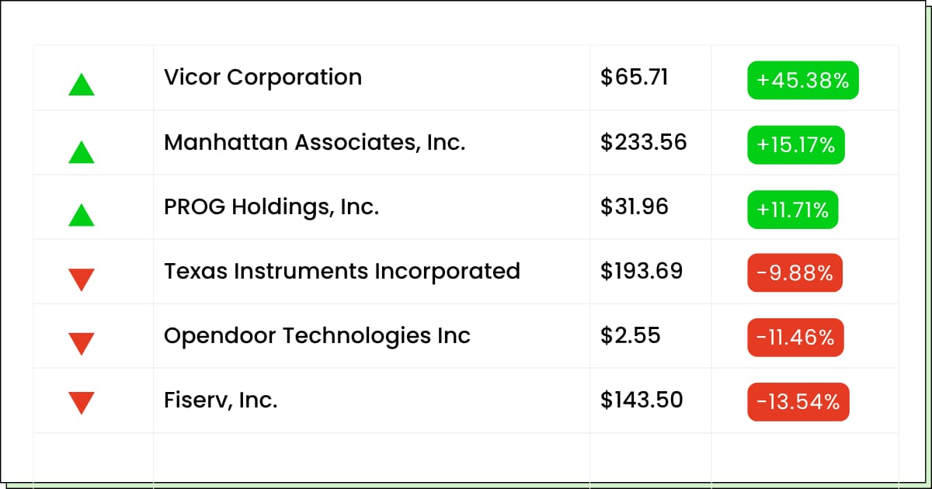This screenshot has height=489, width=932.
Task: Click the $233.56 price cell
Action: click(644, 143)
